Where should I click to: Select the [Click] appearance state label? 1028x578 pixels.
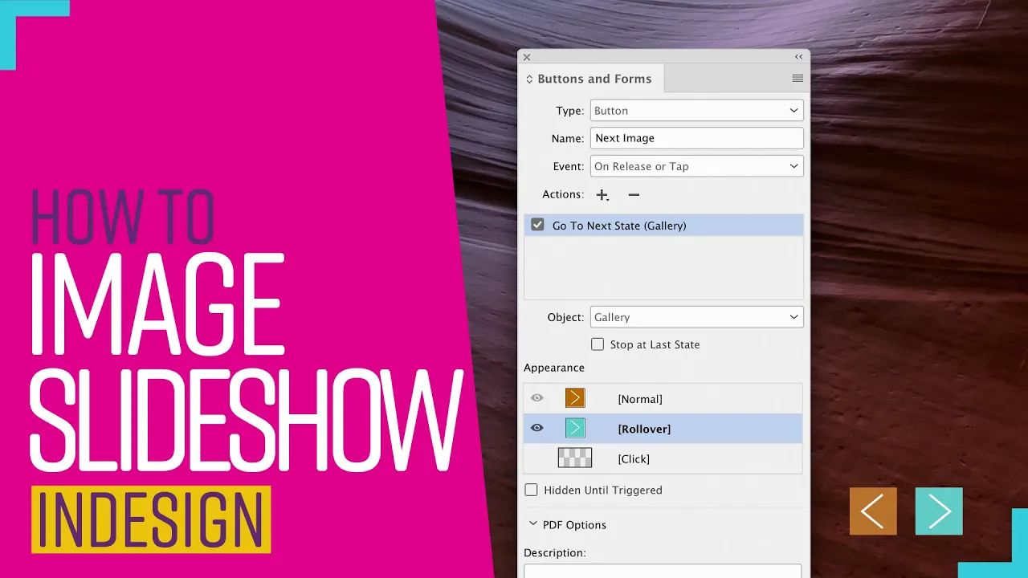tap(634, 459)
